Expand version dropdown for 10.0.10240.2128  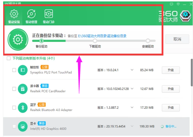pos(132,89)
